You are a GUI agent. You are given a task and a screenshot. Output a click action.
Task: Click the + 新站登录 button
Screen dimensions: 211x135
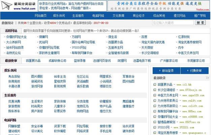click(x=166, y=71)
